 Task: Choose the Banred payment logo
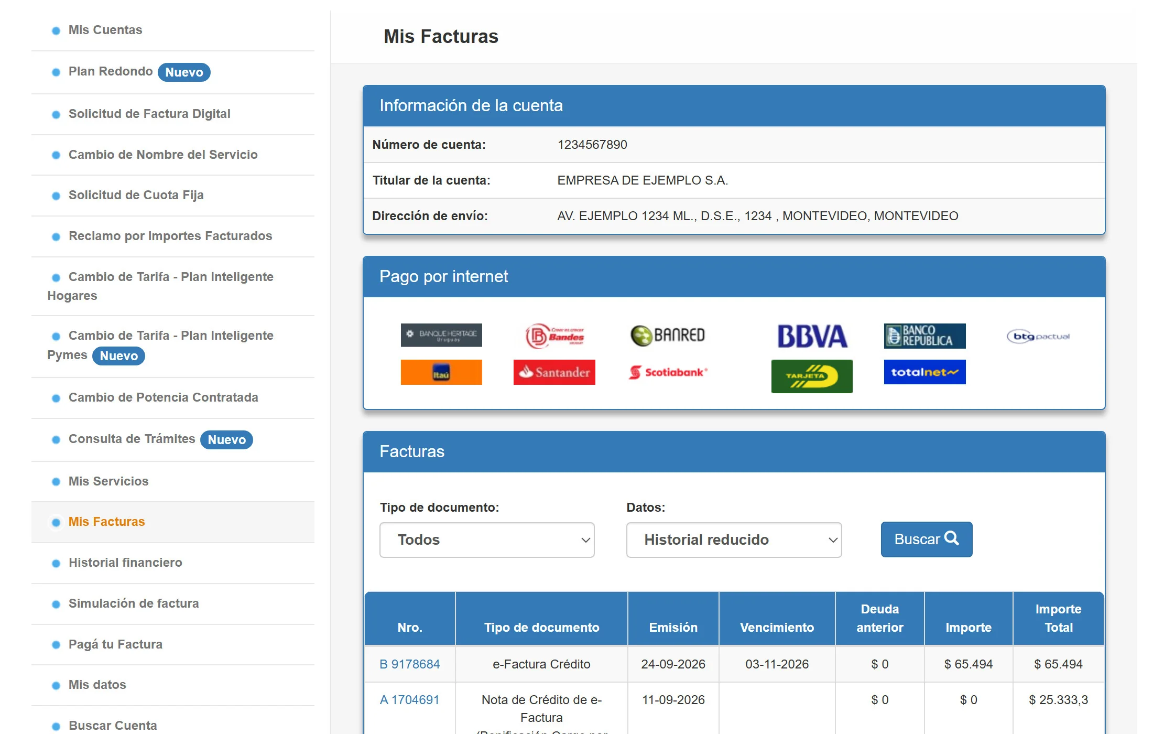point(668,336)
